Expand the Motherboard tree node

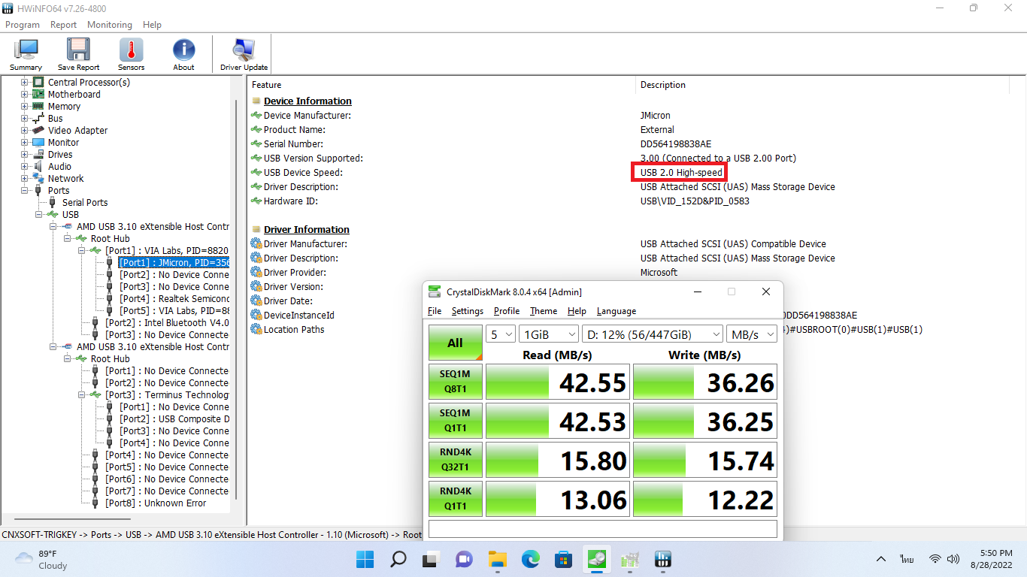click(24, 94)
